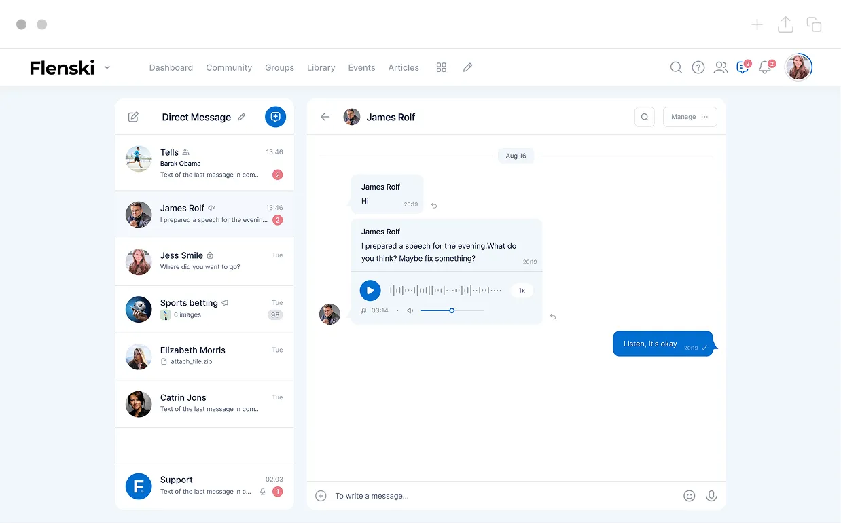Play the voice message from James Rolf
841x523 pixels.
(x=370, y=291)
